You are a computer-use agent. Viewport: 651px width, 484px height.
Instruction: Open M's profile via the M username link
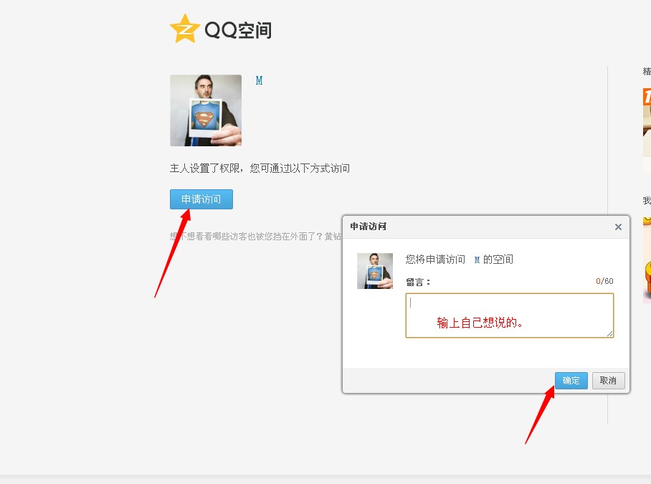coord(259,80)
